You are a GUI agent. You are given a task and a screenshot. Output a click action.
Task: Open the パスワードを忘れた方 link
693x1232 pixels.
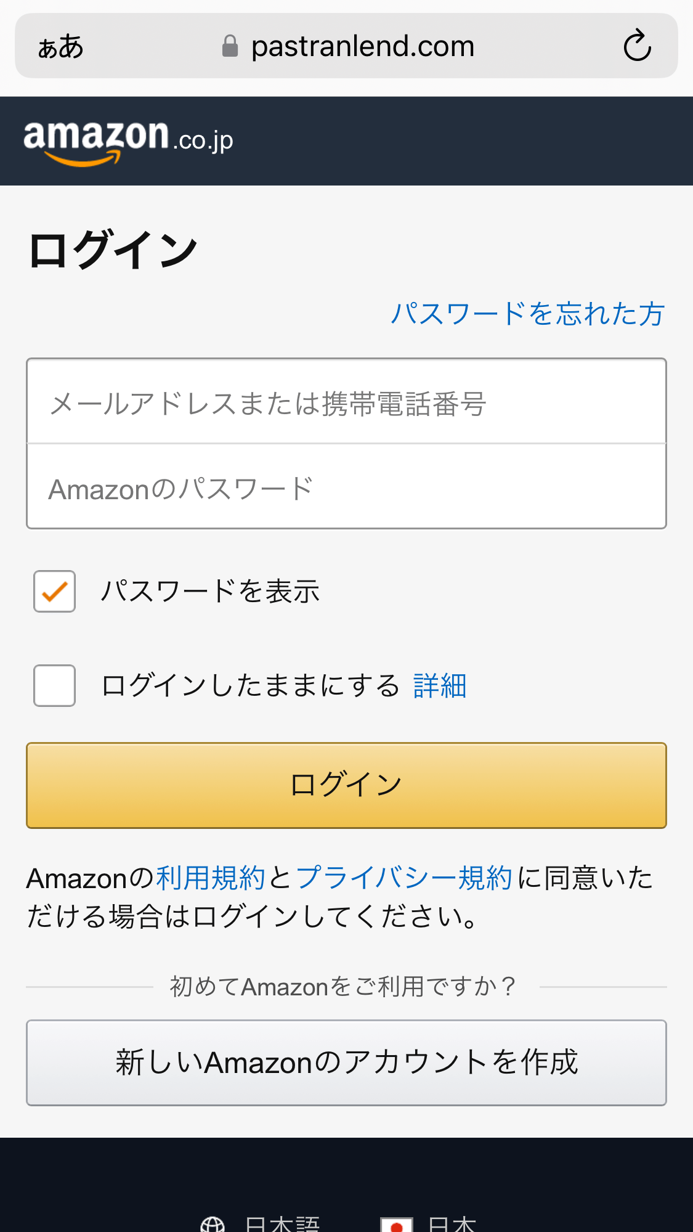tap(527, 315)
